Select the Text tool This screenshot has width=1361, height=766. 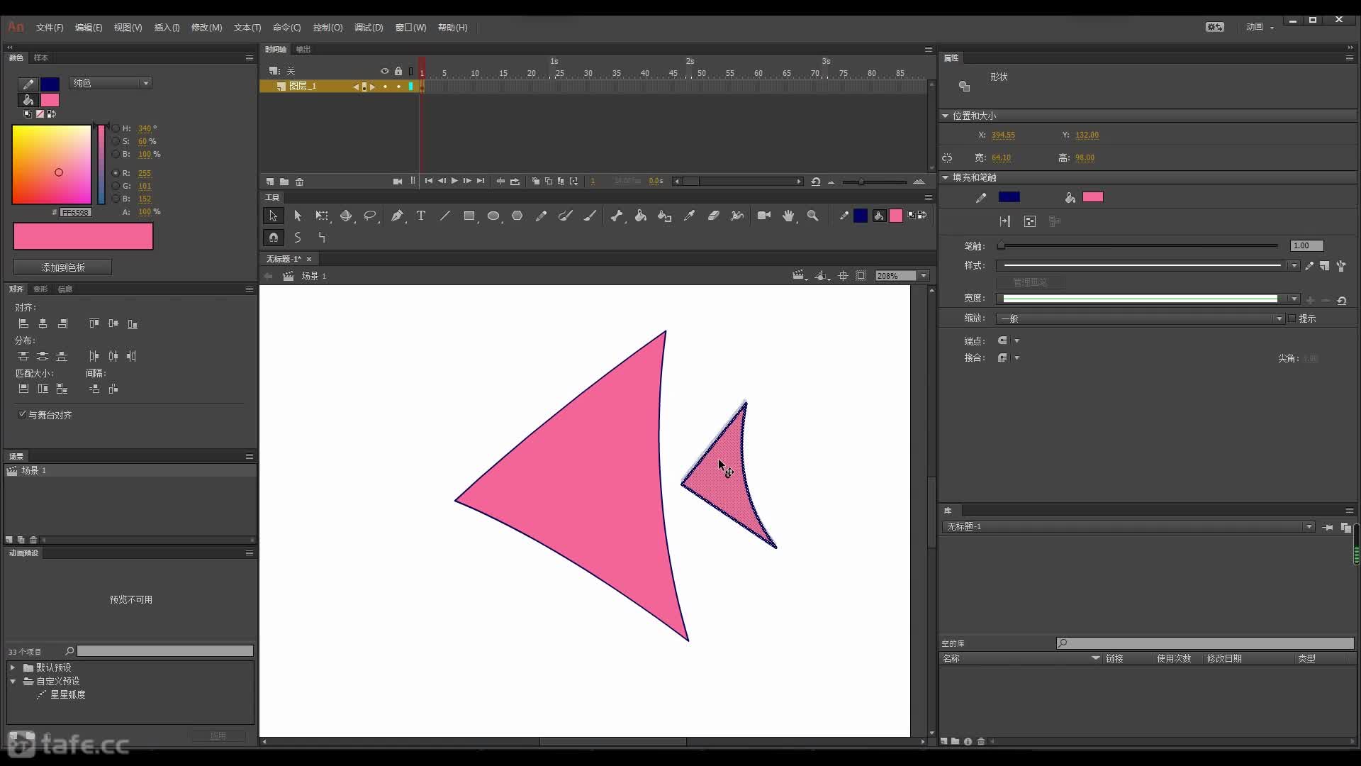pos(421,216)
